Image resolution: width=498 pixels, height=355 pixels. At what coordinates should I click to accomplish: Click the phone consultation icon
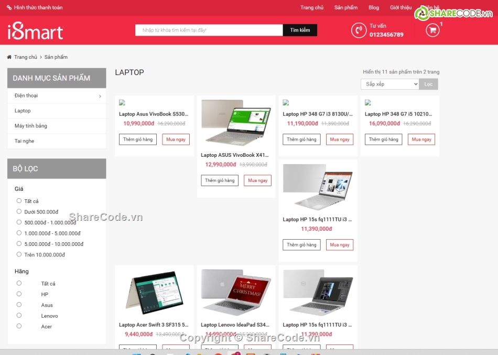[x=359, y=30]
